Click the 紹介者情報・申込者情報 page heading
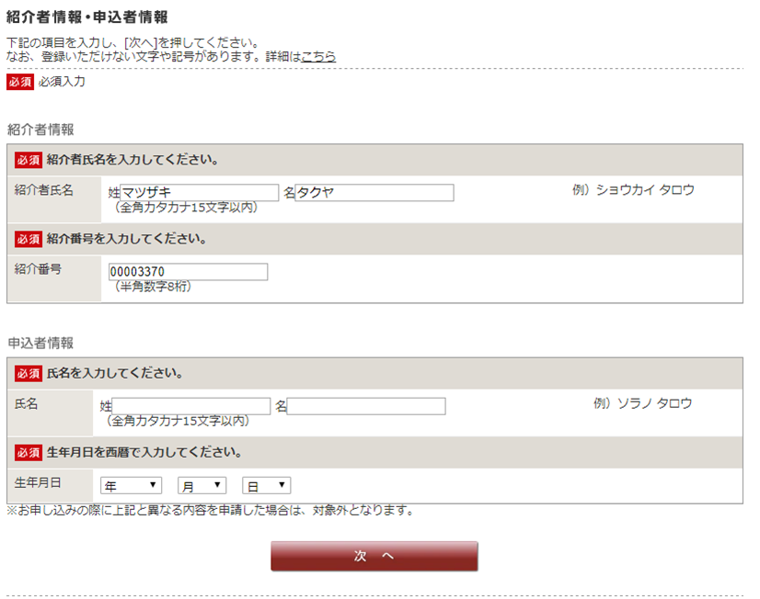 tap(87, 17)
